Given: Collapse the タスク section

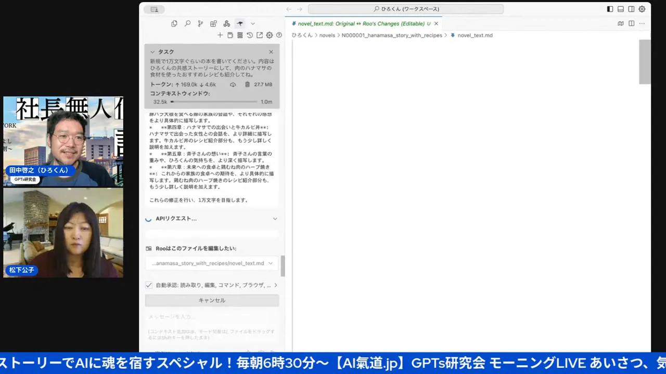Looking at the screenshot, I should [x=153, y=51].
